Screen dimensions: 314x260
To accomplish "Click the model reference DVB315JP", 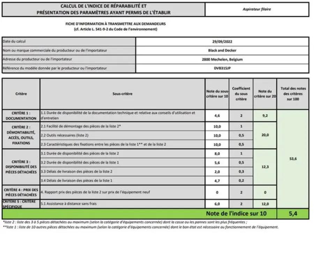I will coord(222,68).
